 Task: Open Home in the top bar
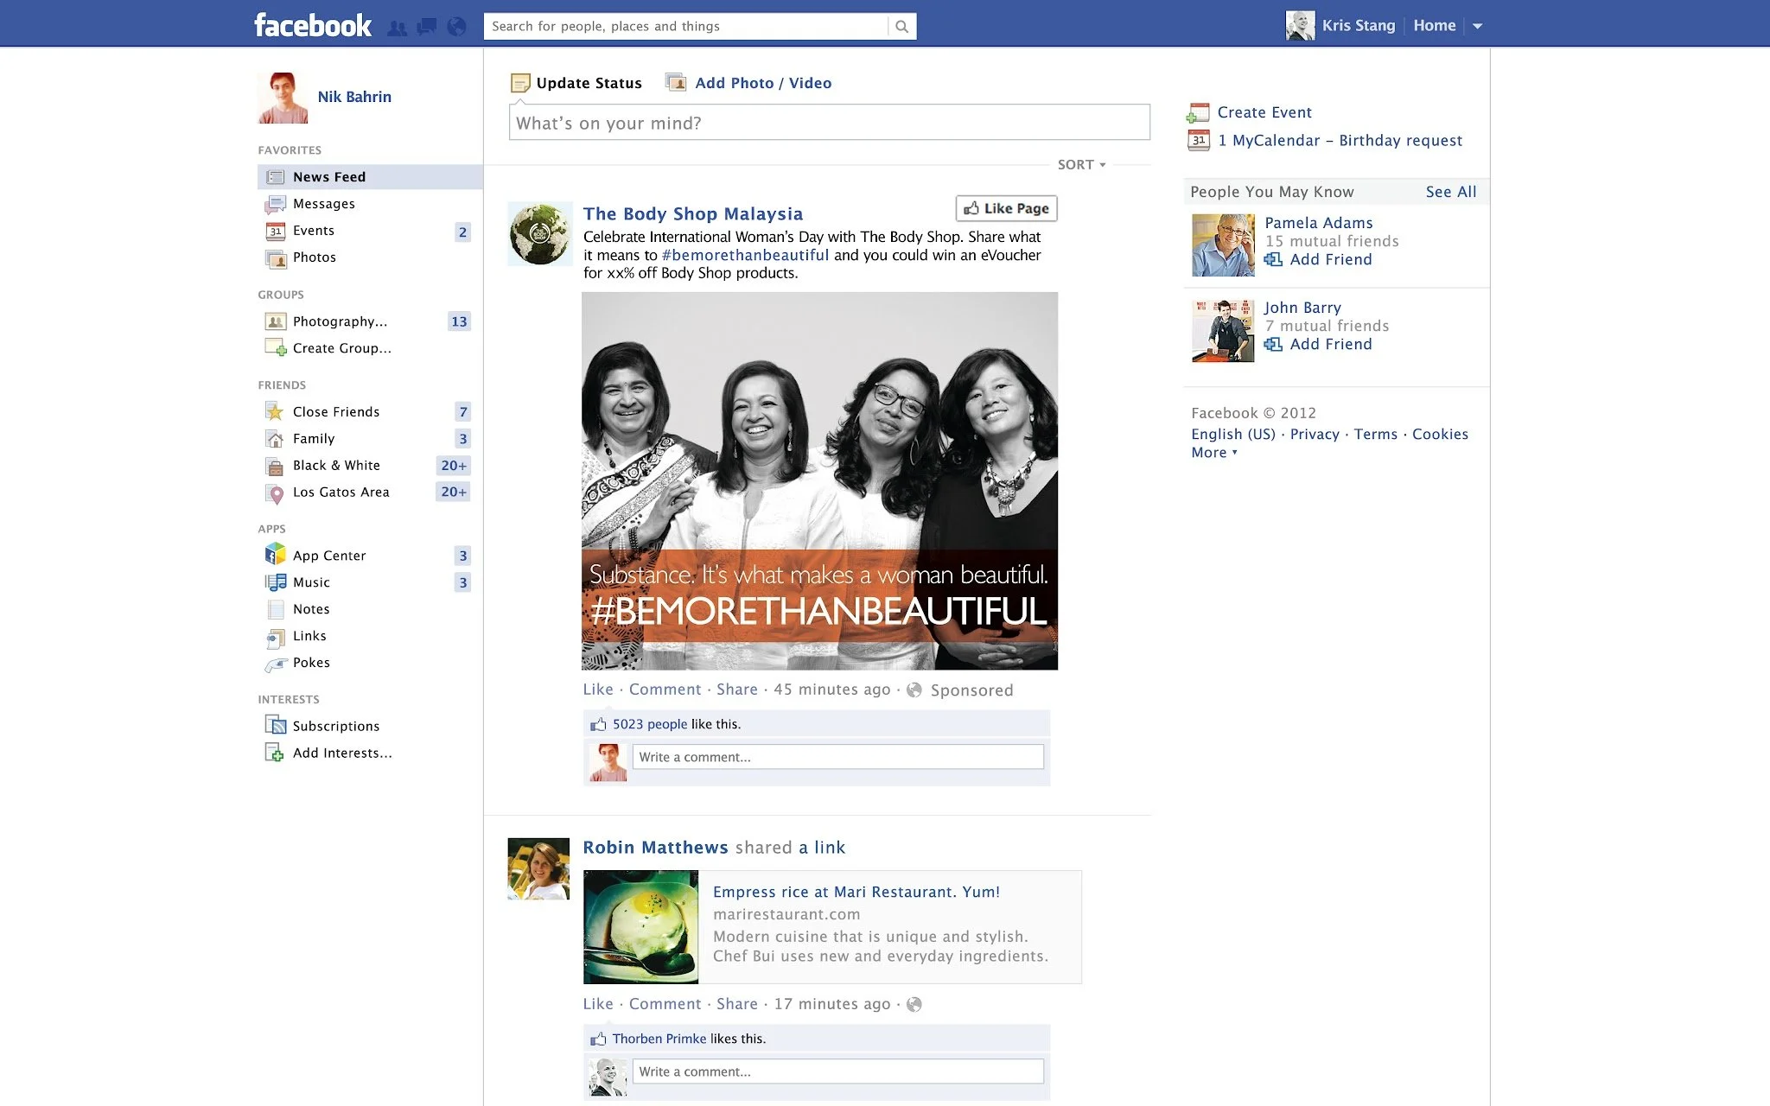1435,26
